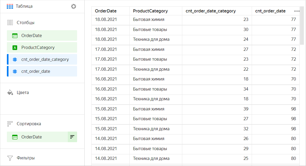Click the Фильтры funnel icon
The width and height of the screenshot is (306, 166).
point(10,158)
